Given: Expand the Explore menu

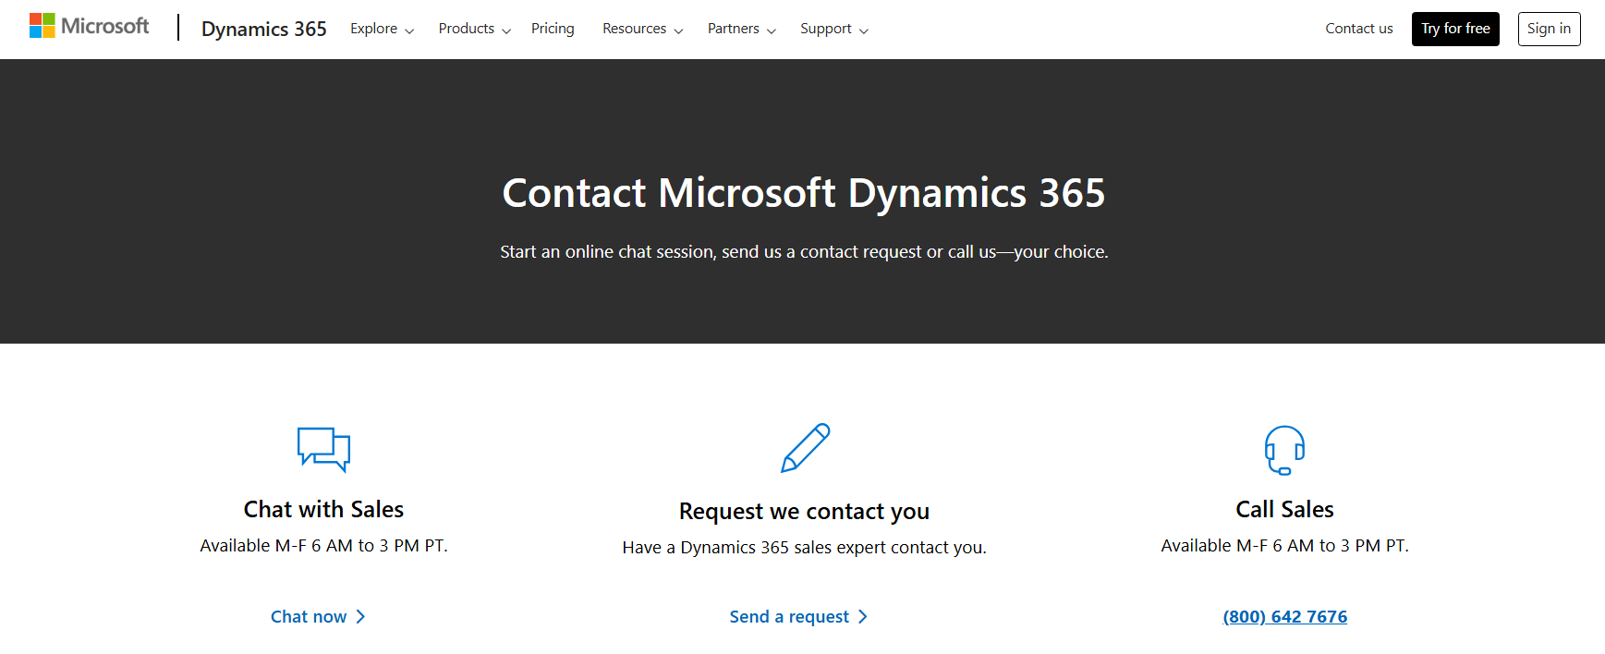Looking at the screenshot, I should tap(382, 29).
